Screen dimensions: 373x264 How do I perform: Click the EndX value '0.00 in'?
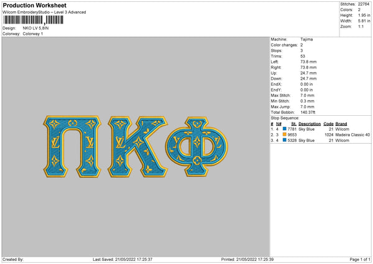point(306,84)
